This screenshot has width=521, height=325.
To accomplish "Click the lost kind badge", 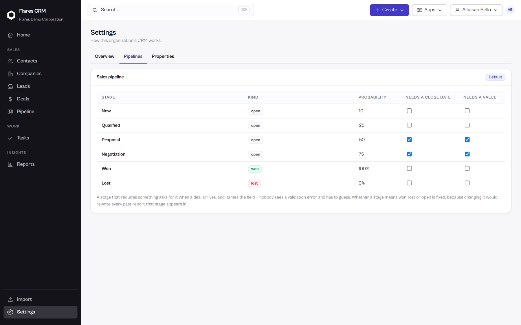I will [254, 183].
